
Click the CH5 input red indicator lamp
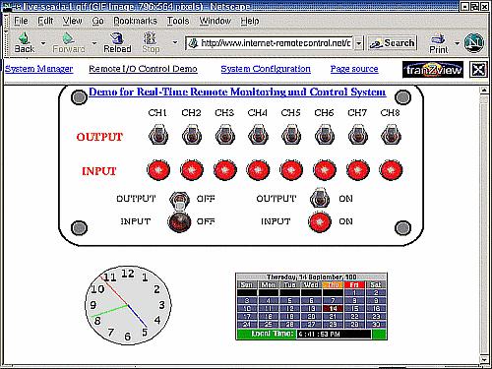click(291, 170)
